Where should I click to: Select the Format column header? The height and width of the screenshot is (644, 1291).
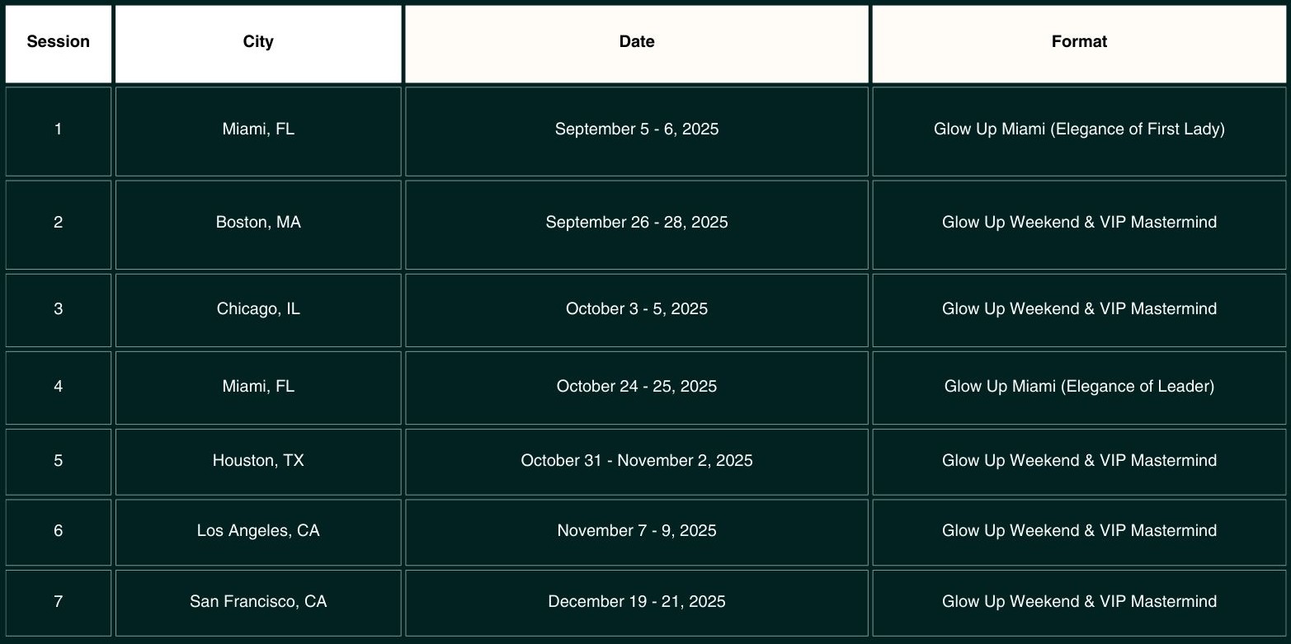[1079, 44]
